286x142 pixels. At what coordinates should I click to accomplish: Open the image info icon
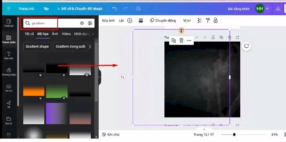pyautogui.click(x=130, y=21)
